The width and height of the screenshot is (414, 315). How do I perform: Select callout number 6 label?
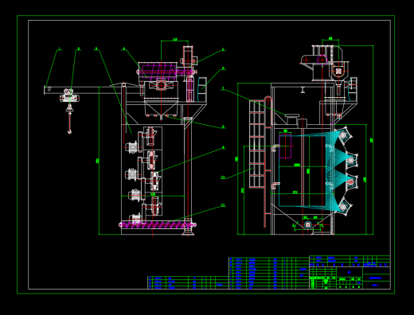click(x=223, y=68)
